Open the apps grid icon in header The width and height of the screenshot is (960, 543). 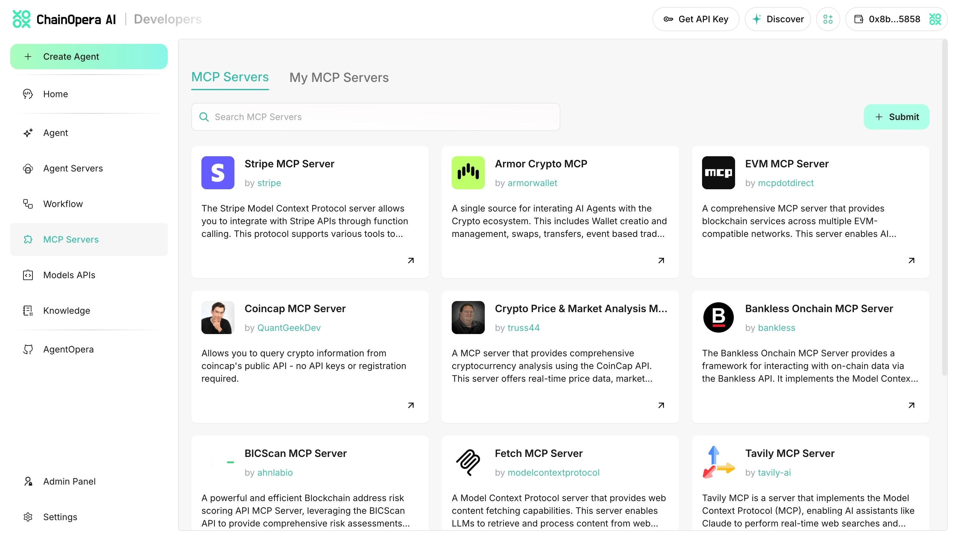(828, 19)
